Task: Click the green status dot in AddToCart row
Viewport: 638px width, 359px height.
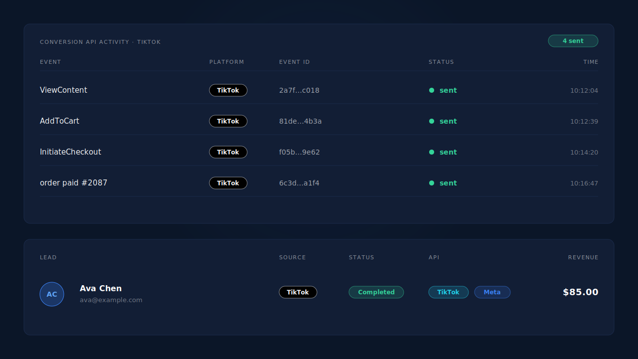Action: point(432,121)
